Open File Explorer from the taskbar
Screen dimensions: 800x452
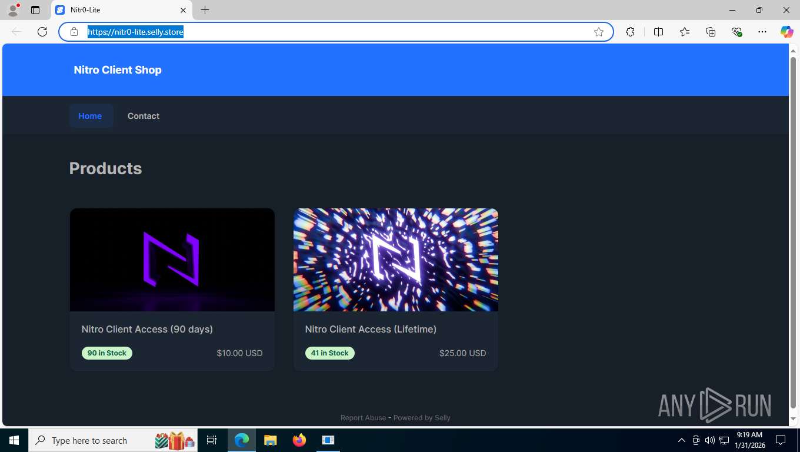pos(270,440)
